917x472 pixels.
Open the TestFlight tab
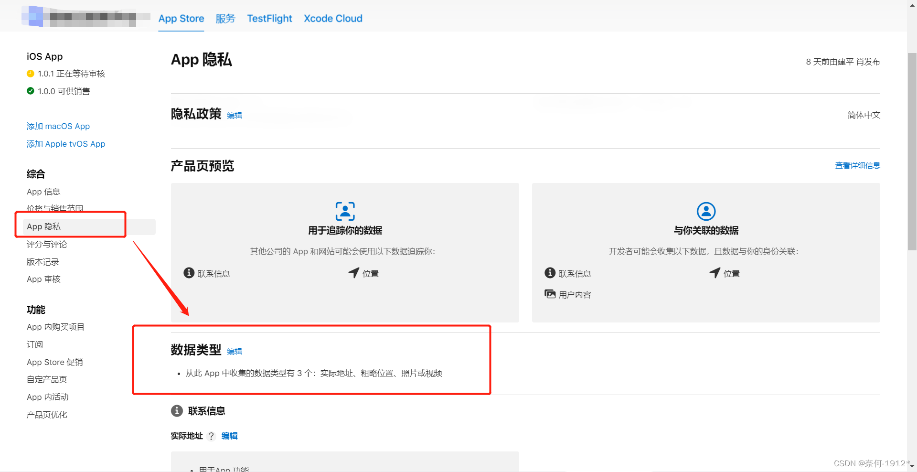(x=269, y=19)
